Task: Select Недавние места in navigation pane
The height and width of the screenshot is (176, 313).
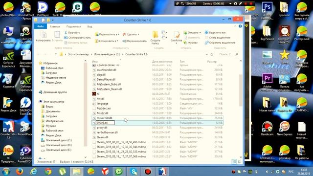Action: click(x=53, y=78)
